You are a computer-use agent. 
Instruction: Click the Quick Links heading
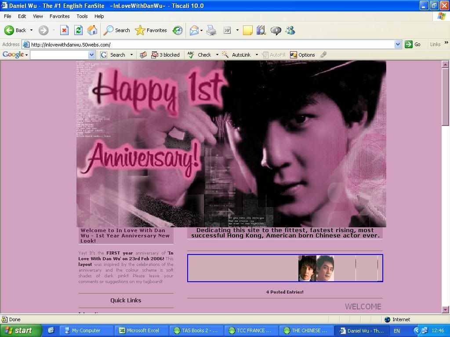click(x=126, y=300)
